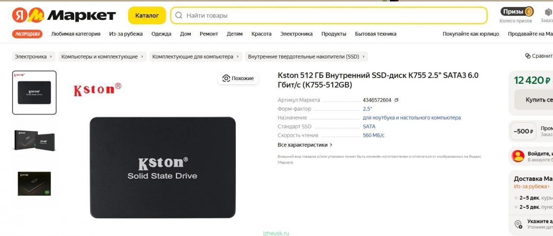The height and width of the screenshot is (236, 553).
Task: Expand the Электроника breadcrumb chevron
Action: [51, 56]
